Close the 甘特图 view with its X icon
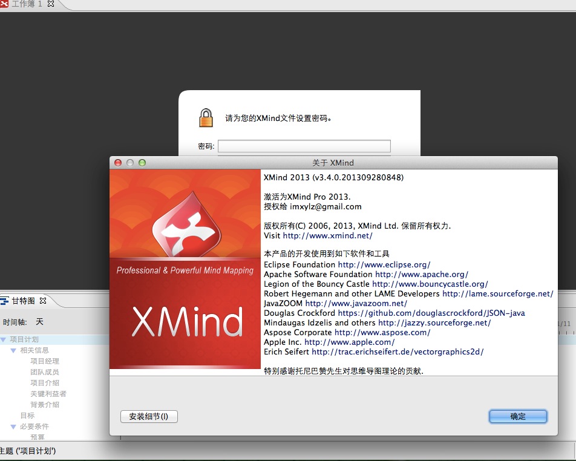This screenshot has height=461, width=576. 43,301
